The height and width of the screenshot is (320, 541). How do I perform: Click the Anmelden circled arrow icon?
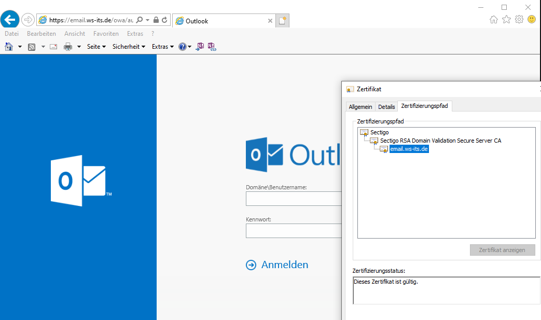(x=251, y=265)
